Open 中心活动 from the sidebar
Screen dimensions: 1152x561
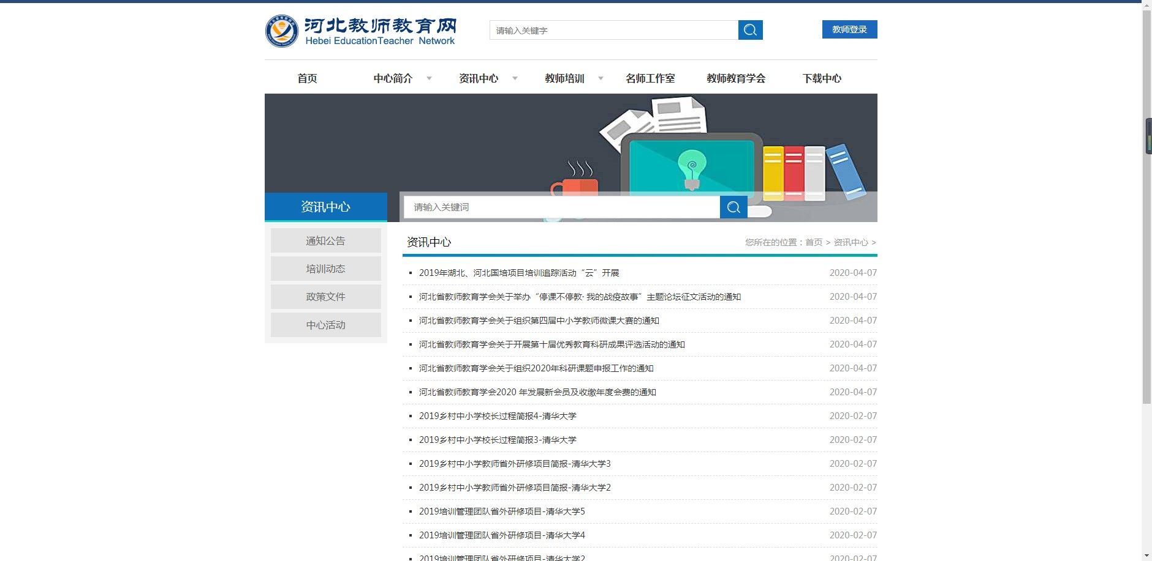point(325,324)
